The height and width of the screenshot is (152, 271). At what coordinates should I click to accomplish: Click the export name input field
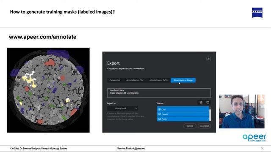click(159, 93)
